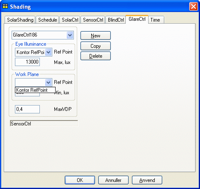Click the Shading title bar app icon
The width and height of the screenshot is (200, 189).
click(x=5, y=6)
